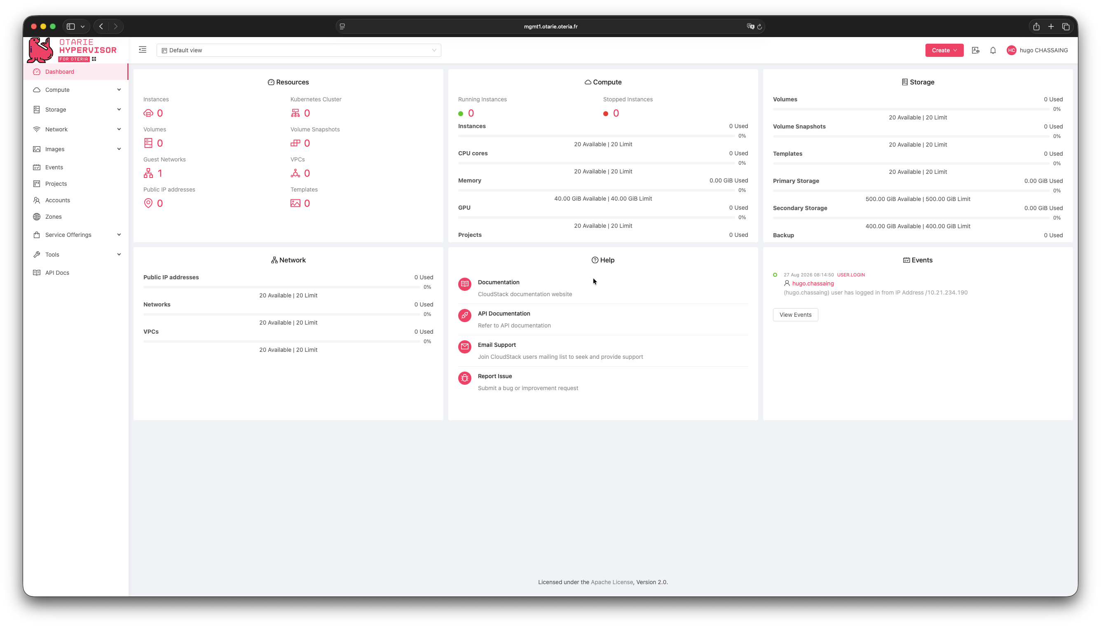Reload the page in browser address bar
1101x627 pixels.
click(759, 27)
